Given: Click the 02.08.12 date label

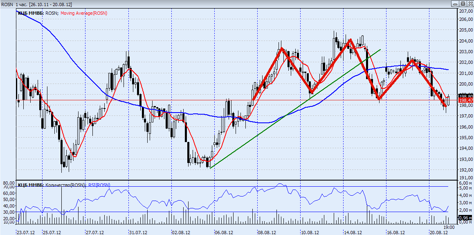Looking at the screenshot, I should (181, 232).
